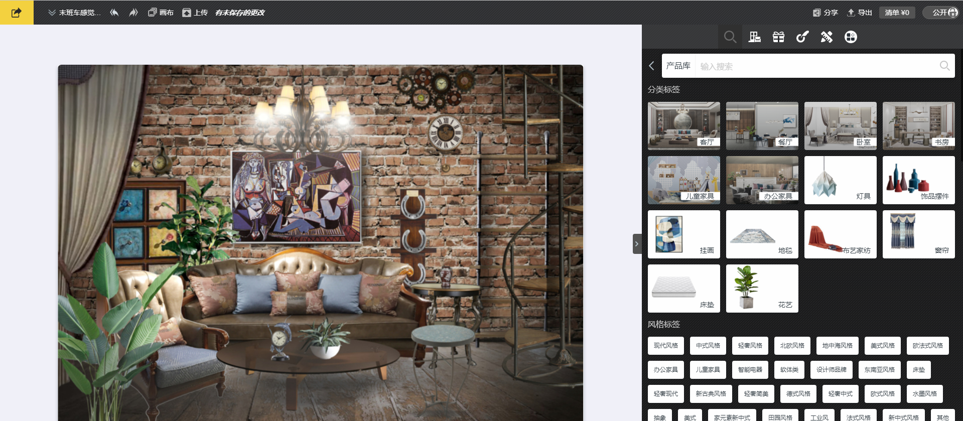Select the 轻奢中式 style tag

click(x=841, y=394)
